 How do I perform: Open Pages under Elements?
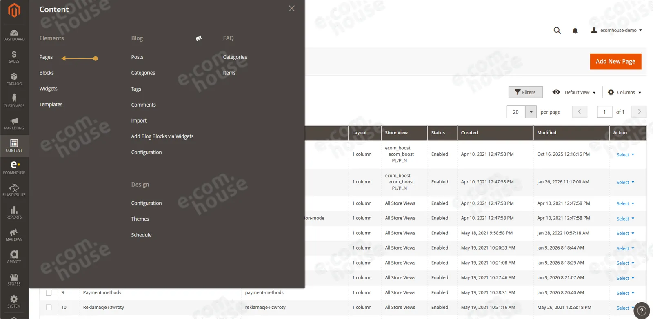(46, 57)
